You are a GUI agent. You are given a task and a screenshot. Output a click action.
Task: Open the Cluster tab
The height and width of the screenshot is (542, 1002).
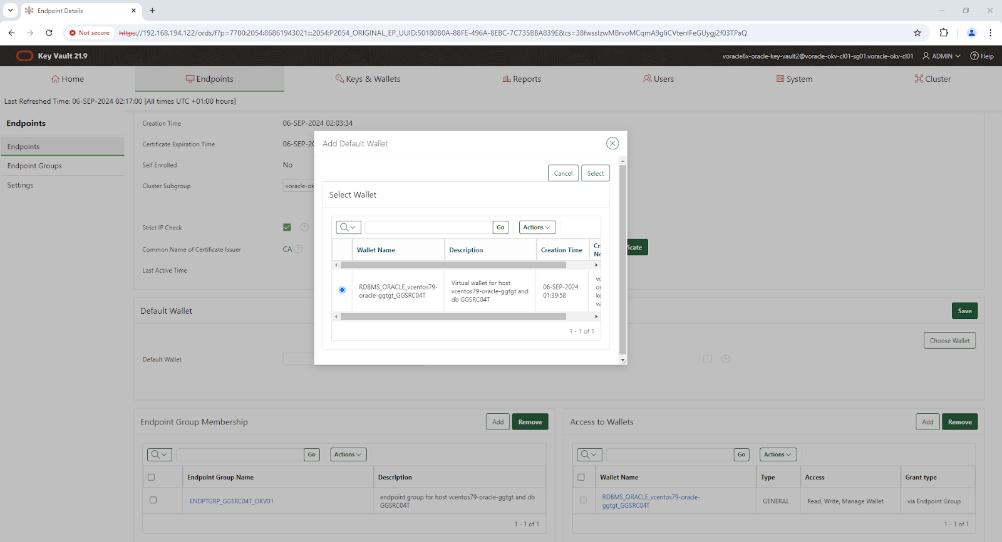[932, 79]
